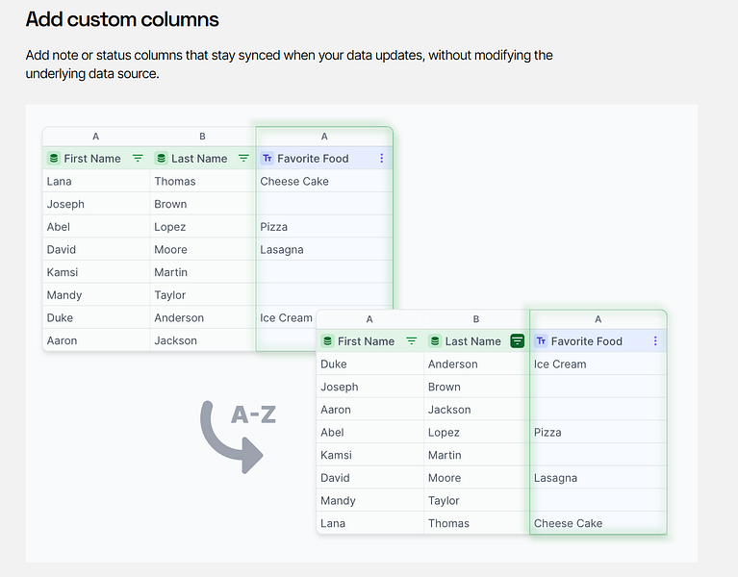
Task: Click the Taylor cell in upper table
Action: pos(203,295)
